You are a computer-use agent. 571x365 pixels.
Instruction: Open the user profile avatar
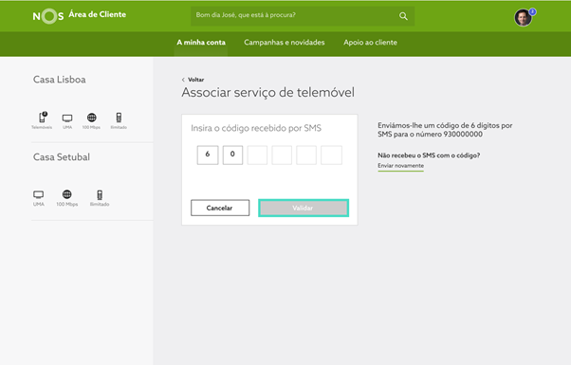(x=523, y=17)
